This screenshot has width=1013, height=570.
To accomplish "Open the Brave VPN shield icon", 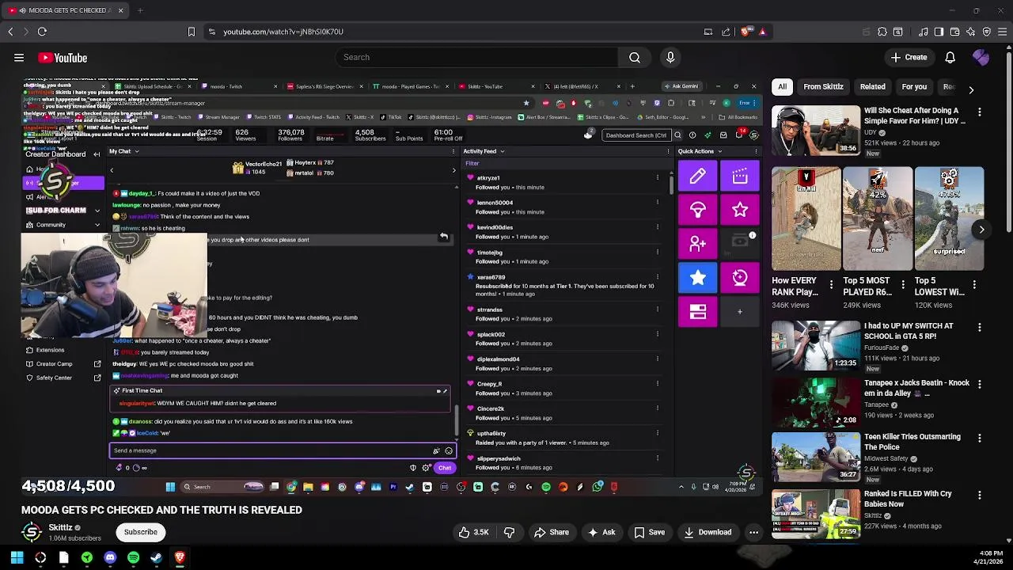I will pyautogui.click(x=986, y=32).
